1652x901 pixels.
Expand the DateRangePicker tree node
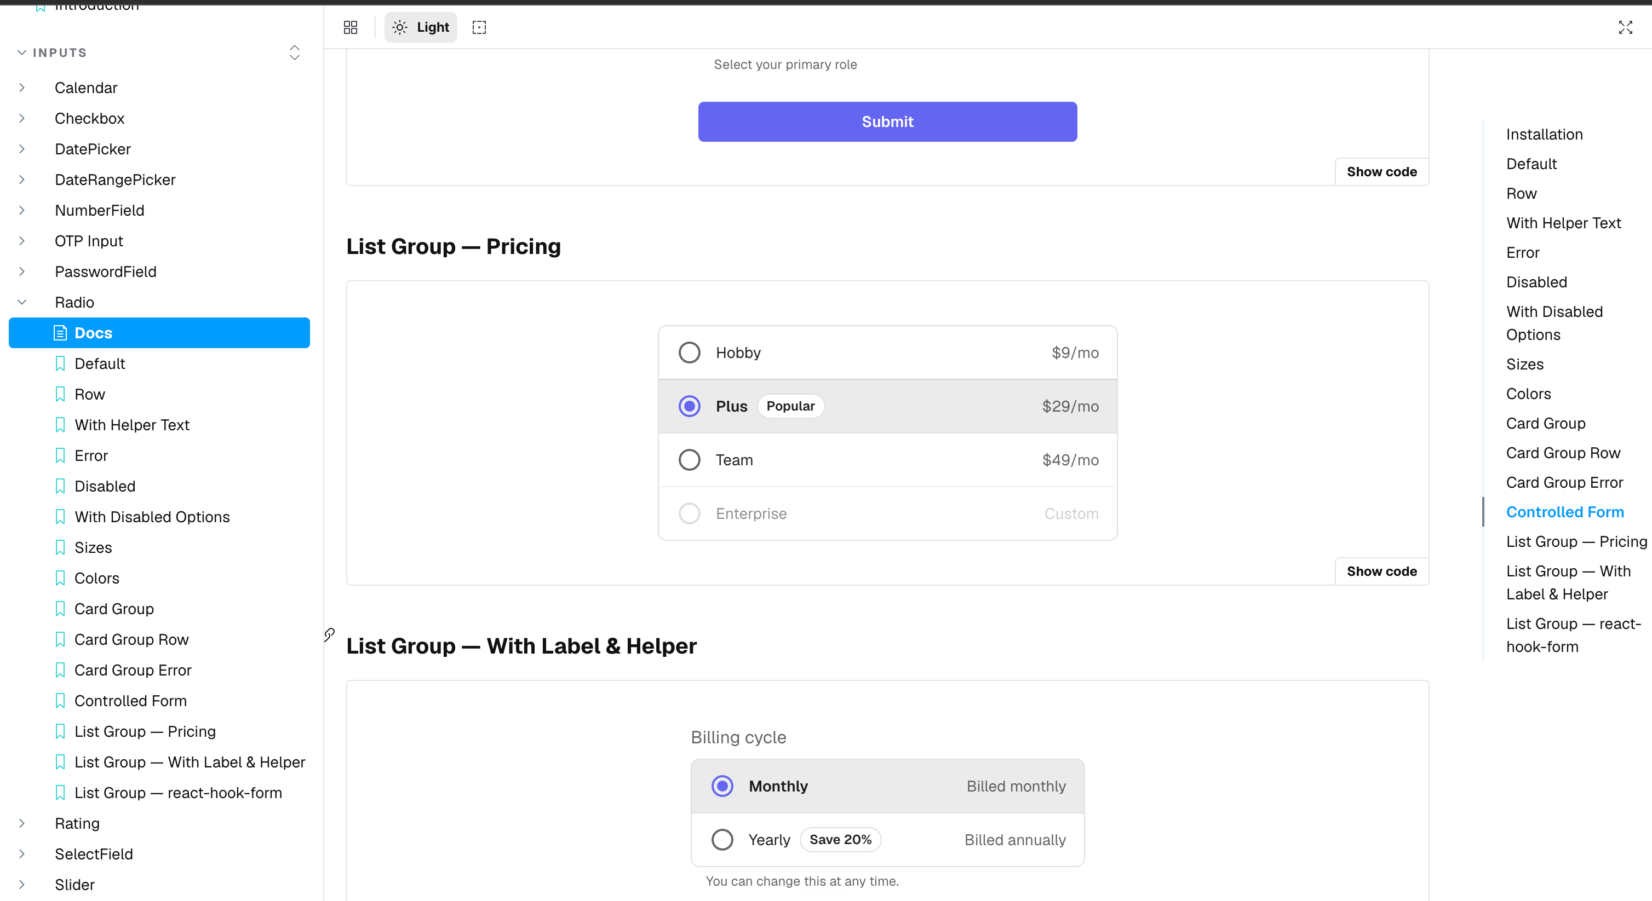click(22, 180)
